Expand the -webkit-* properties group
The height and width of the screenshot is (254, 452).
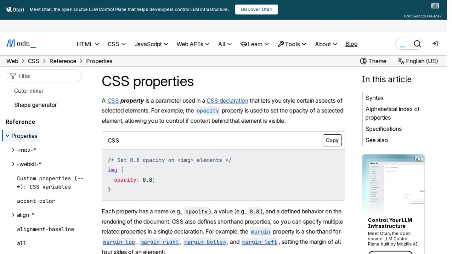(x=14, y=164)
